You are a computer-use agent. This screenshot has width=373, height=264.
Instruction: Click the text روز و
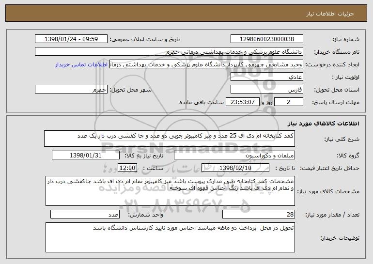click(267, 102)
